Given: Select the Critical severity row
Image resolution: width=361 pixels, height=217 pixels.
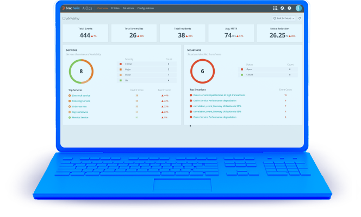Looking at the screenshot, I should [x=145, y=64].
